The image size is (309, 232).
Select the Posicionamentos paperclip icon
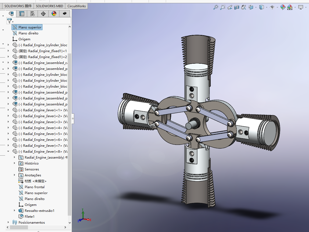(15, 222)
